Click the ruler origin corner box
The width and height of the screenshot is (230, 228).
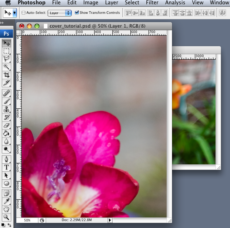[19, 33]
